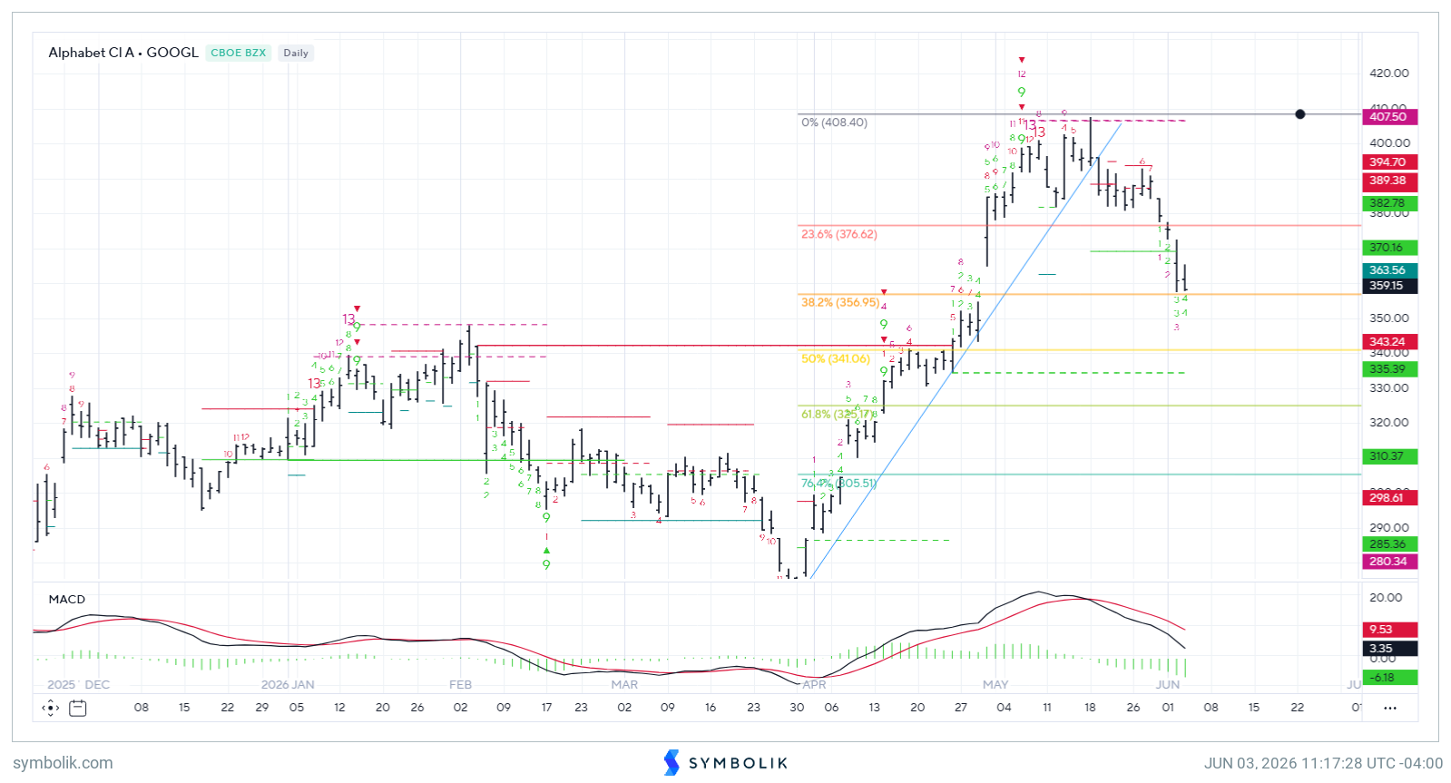Viewport: 1451px width, 783px height.
Task: Select the 343.24 red price tag
Action: 1389,342
